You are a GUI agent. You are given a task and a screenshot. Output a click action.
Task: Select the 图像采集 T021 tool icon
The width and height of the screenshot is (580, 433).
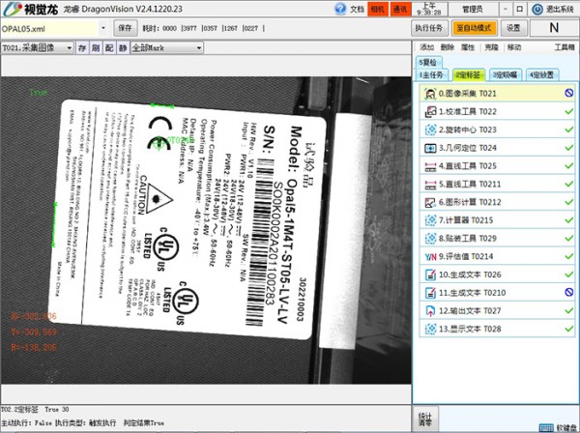click(430, 94)
